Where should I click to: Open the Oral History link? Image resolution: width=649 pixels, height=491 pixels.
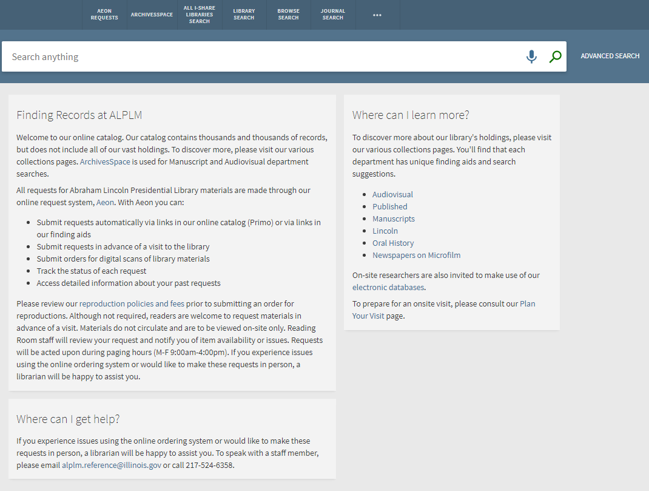(393, 243)
